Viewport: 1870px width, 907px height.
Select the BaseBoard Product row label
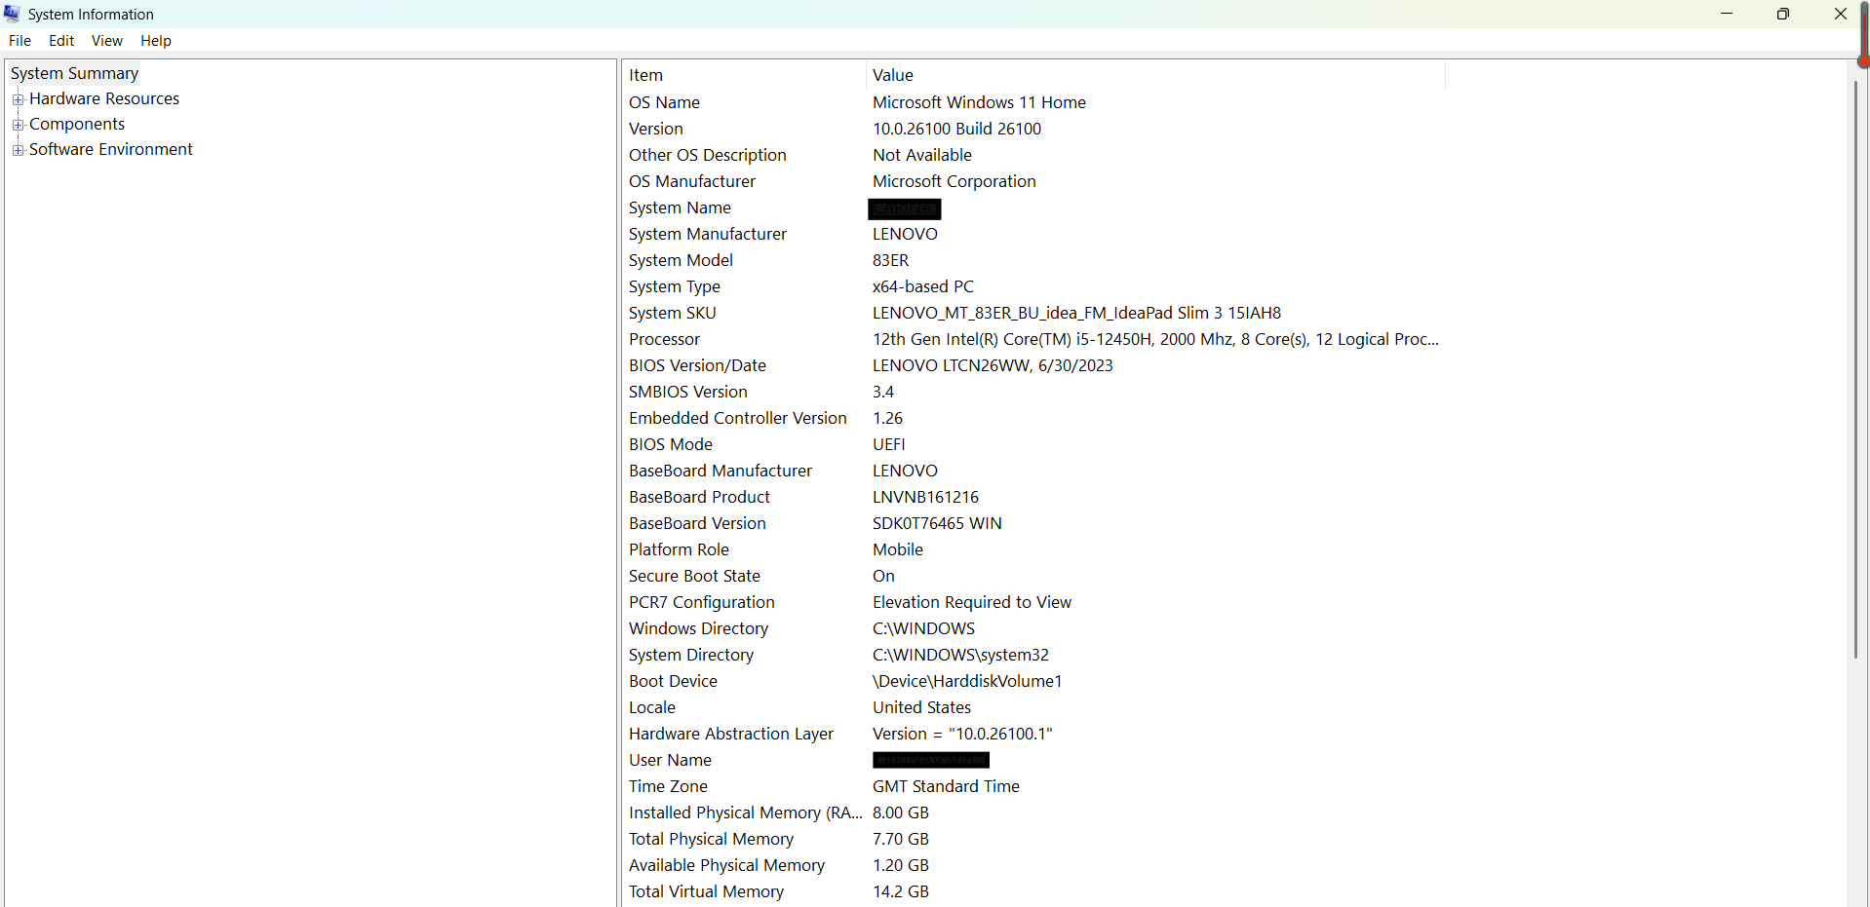(x=699, y=497)
